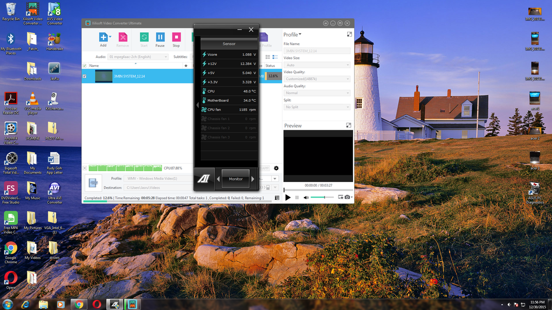The height and width of the screenshot is (310, 552).
Task: Uncheck the 3MIN SYSTEM_12.14 file checkbox
Action: click(x=84, y=76)
